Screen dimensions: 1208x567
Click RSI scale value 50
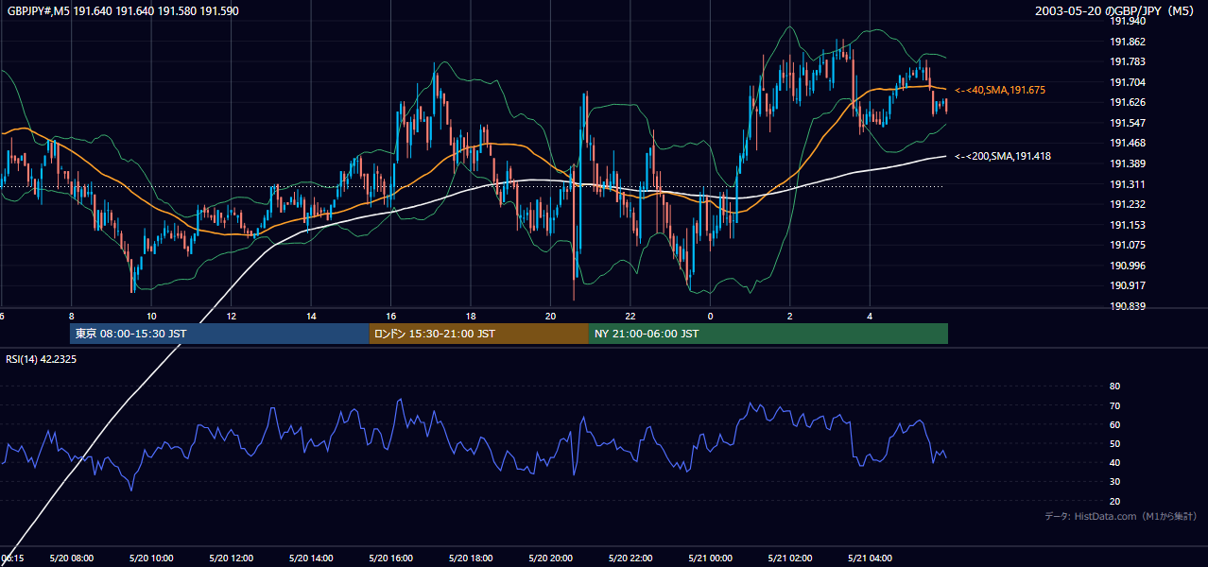pyautogui.click(x=1114, y=443)
